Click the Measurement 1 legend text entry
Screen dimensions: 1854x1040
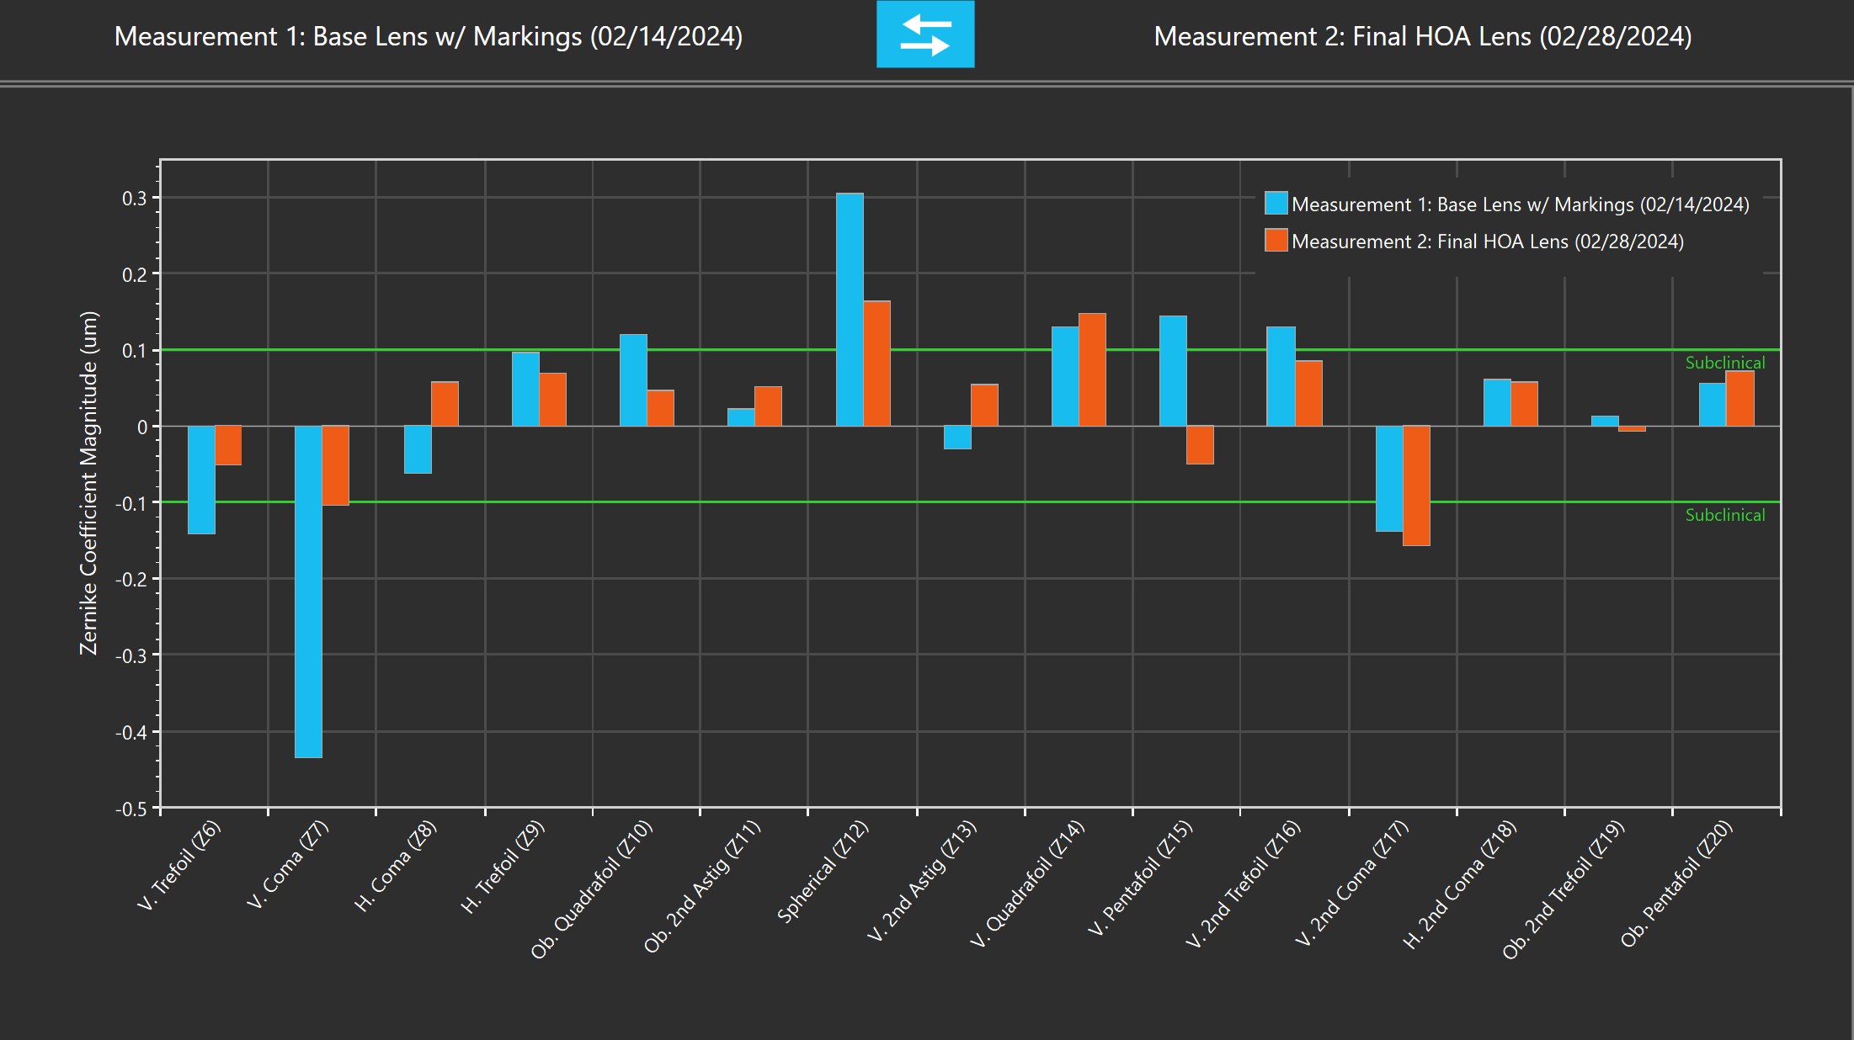(1520, 204)
